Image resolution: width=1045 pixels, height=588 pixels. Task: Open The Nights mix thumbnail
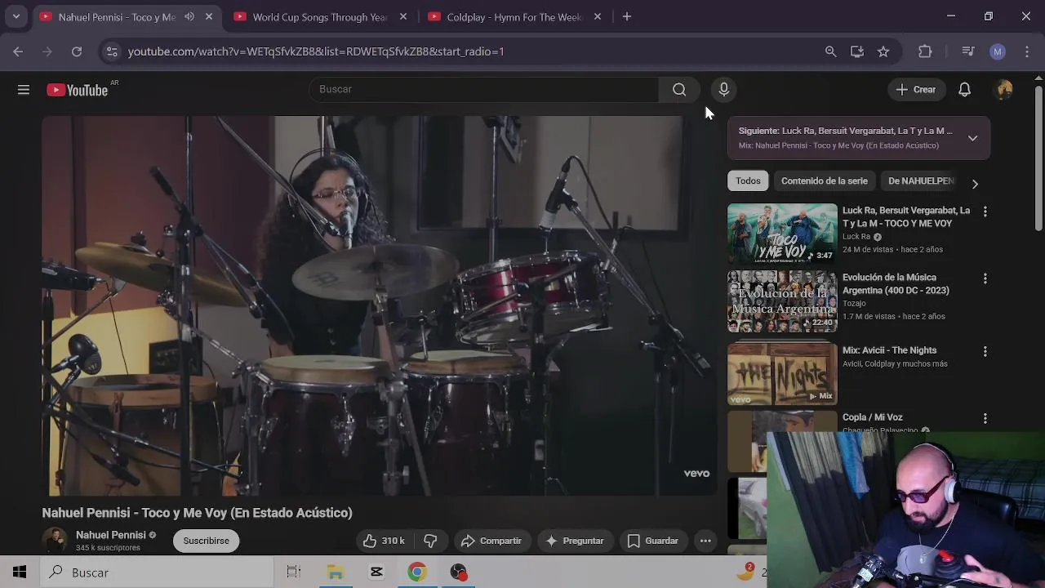point(782,373)
